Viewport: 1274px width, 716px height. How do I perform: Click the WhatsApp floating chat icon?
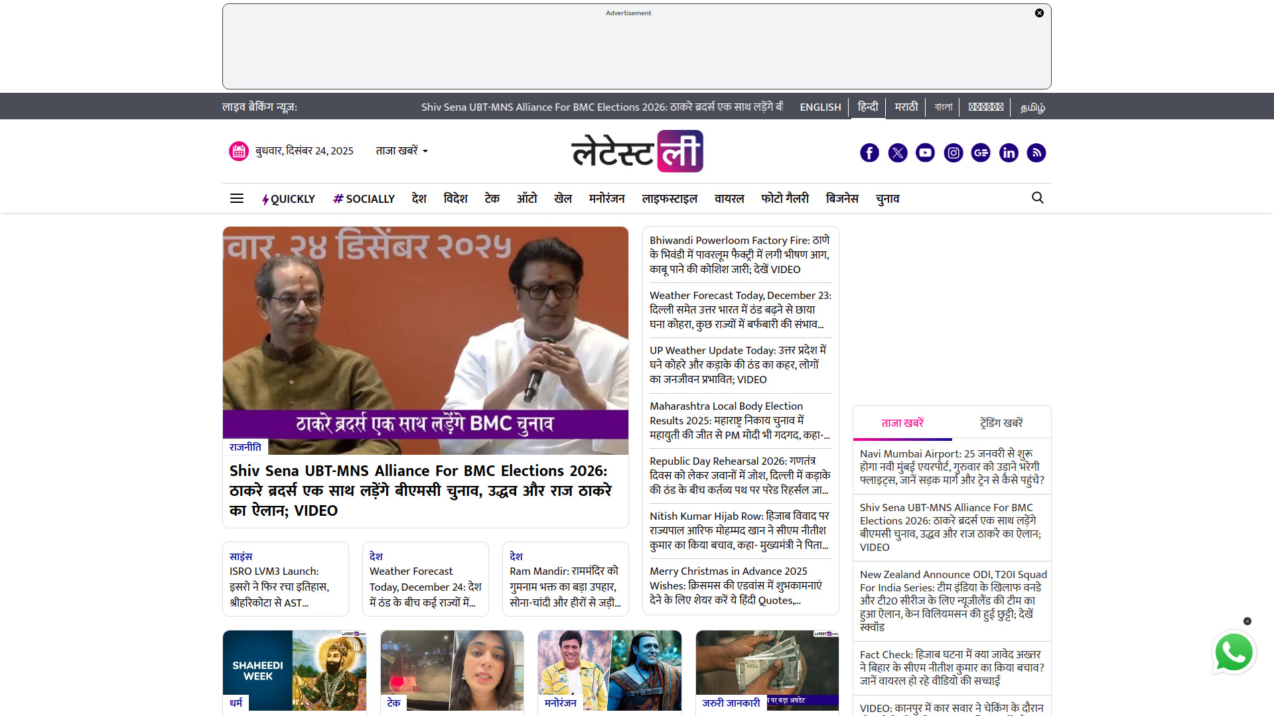[1234, 653]
